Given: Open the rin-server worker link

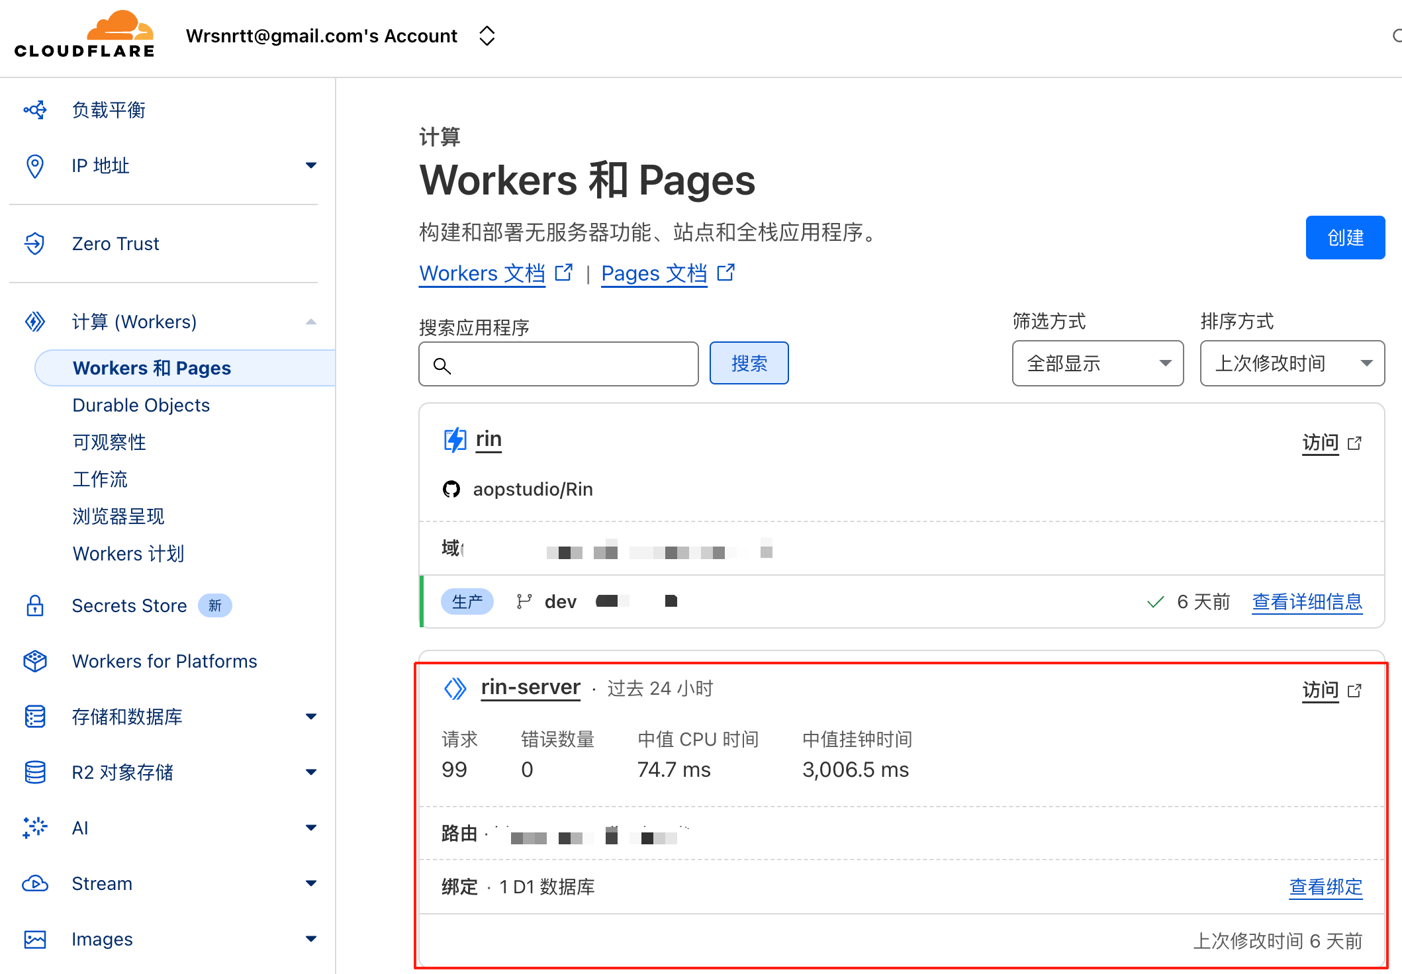Looking at the screenshot, I should pyautogui.click(x=530, y=687).
